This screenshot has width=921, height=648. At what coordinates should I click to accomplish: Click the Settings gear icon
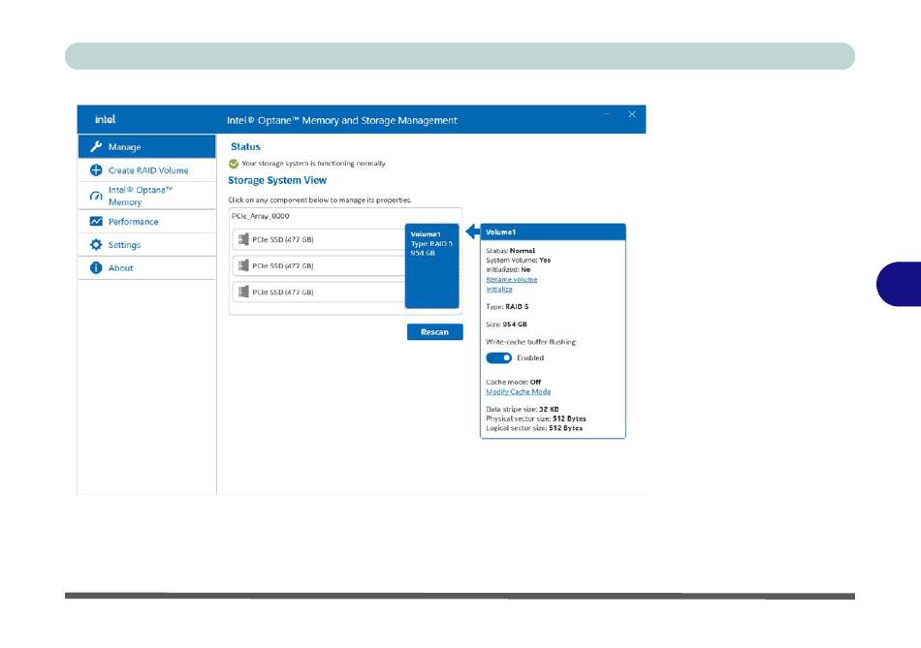tap(96, 245)
